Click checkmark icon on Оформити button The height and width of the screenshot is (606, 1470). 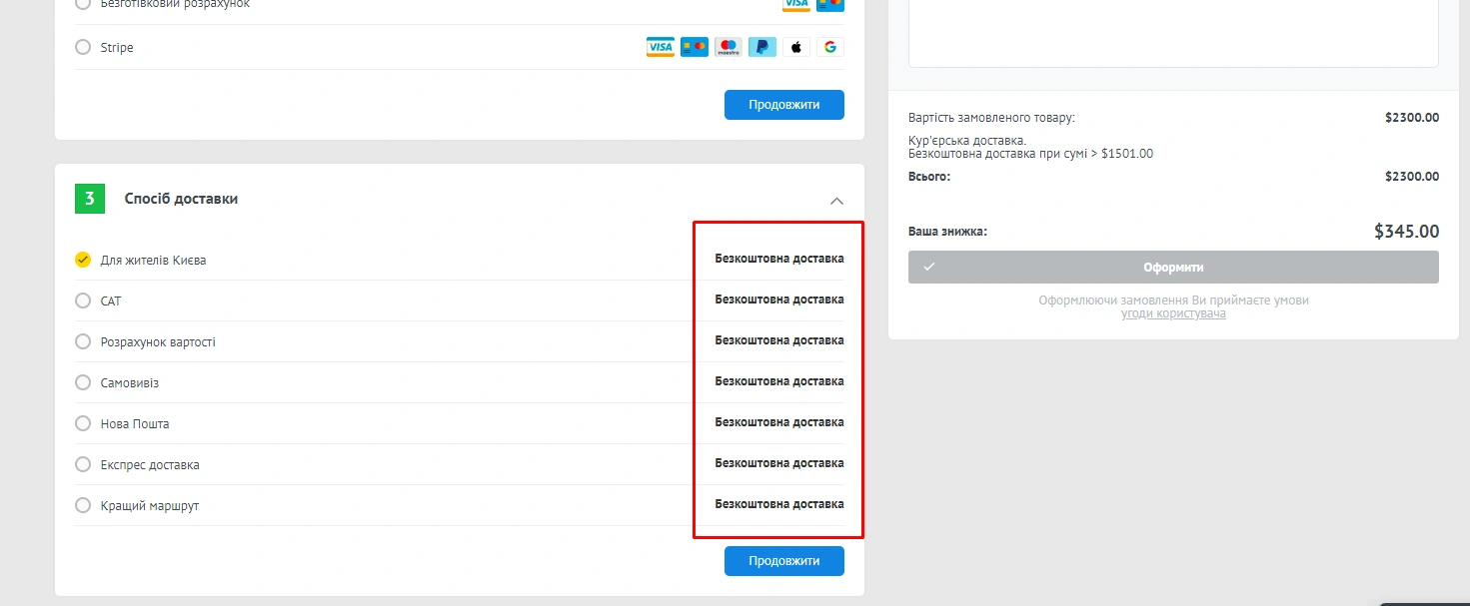[929, 268]
